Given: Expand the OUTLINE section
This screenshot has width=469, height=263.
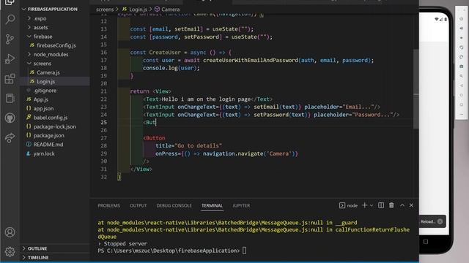Looking at the screenshot, I should pyautogui.click(x=55, y=248).
